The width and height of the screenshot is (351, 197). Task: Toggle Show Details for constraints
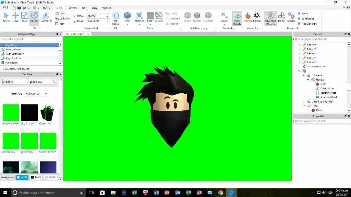(237, 19)
